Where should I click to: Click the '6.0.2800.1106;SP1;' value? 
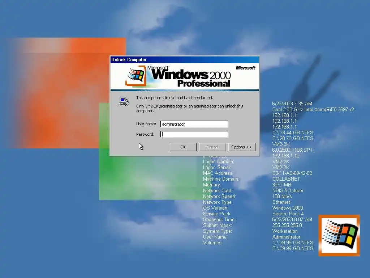point(293,150)
